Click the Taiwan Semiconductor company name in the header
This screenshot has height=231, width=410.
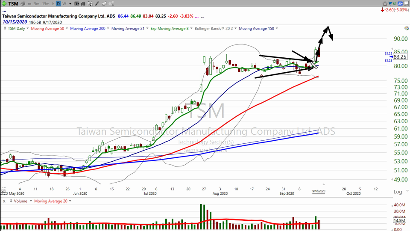[x=59, y=16]
